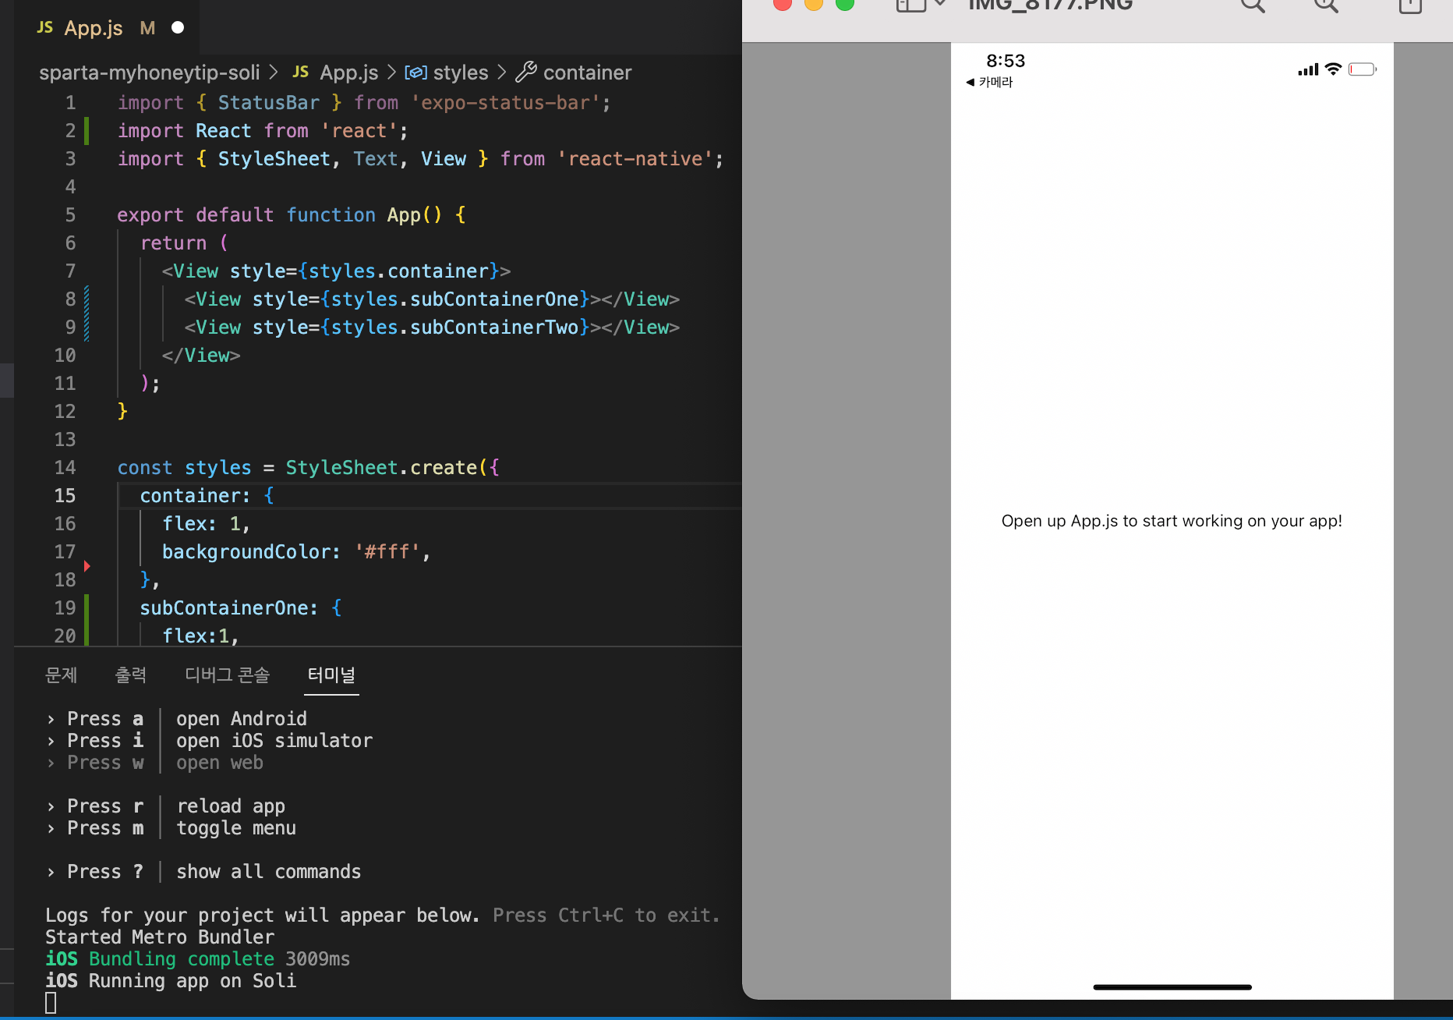Switch to the 디버그 콘솔 panel tab
The width and height of the screenshot is (1453, 1020).
(x=228, y=675)
